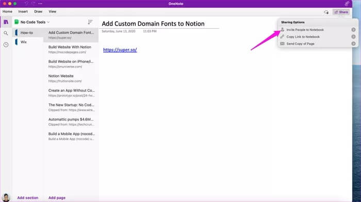Click the page sort order icon
Image resolution: width=361 pixels, height=202 pixels.
pos(90,22)
